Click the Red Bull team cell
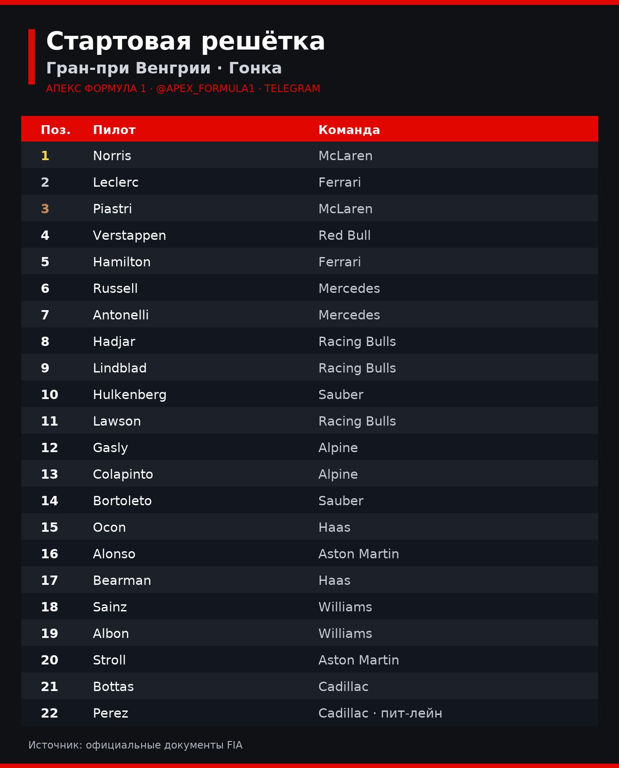Image resolution: width=619 pixels, height=768 pixels. click(344, 235)
